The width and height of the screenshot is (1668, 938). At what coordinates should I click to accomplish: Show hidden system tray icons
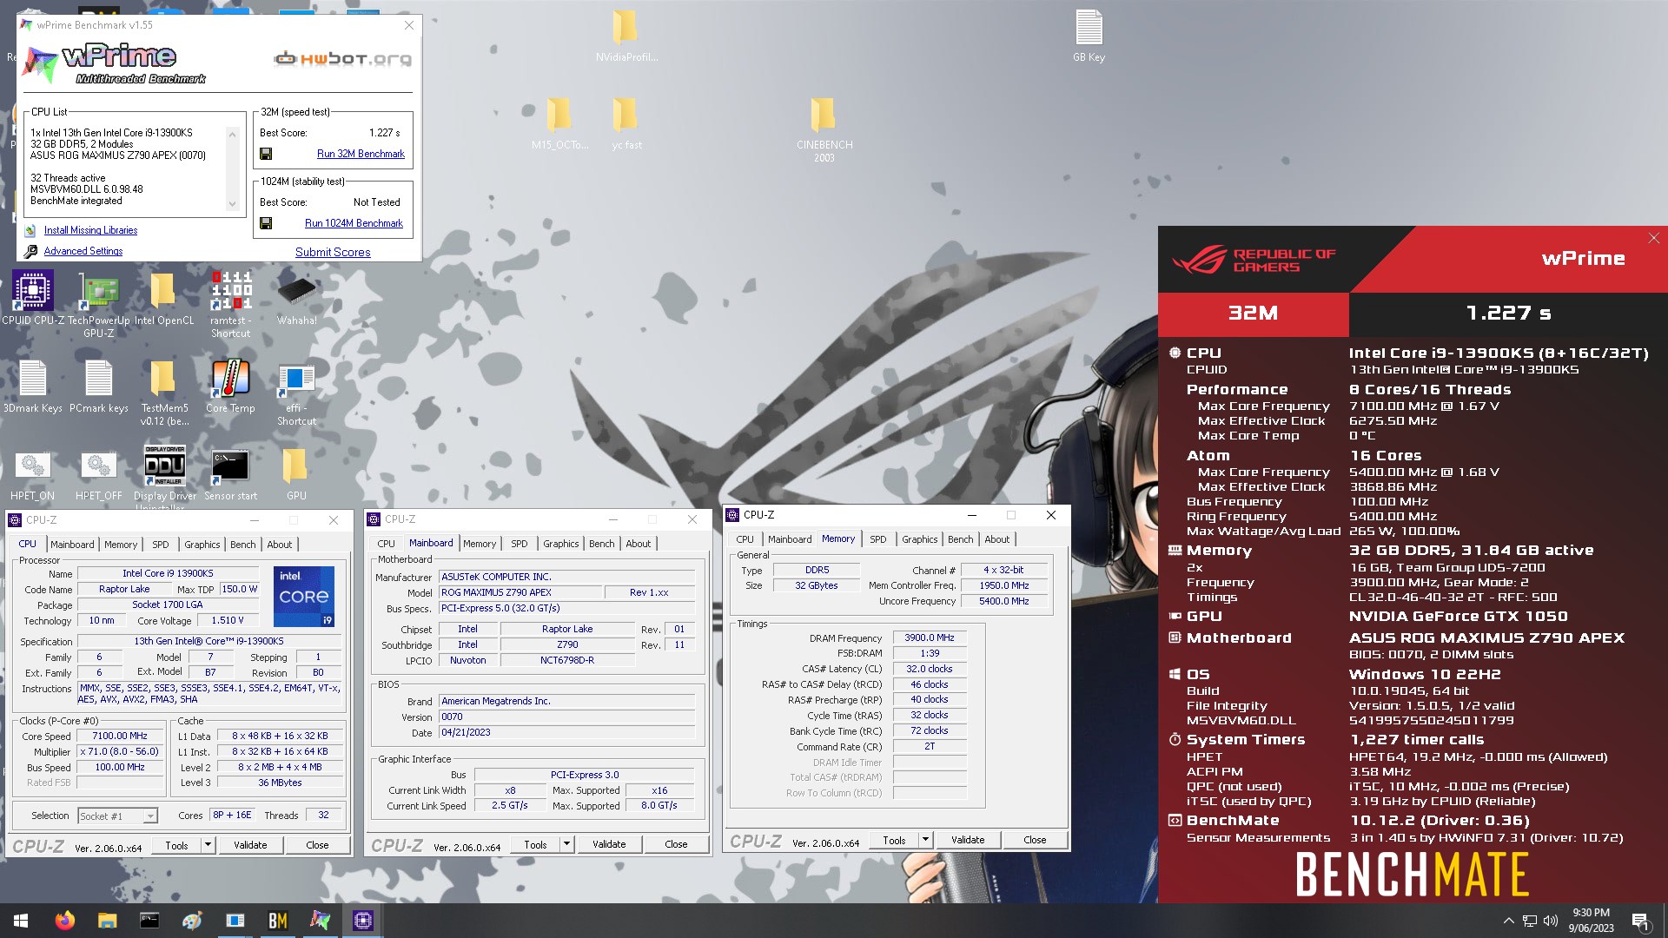tap(1508, 921)
